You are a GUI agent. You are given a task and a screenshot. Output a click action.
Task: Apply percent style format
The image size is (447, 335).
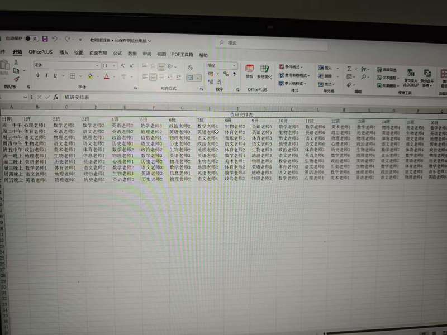226,74
